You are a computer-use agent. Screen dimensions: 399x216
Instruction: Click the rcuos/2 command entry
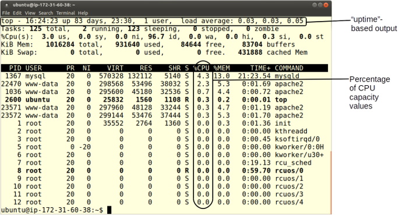[289, 187]
